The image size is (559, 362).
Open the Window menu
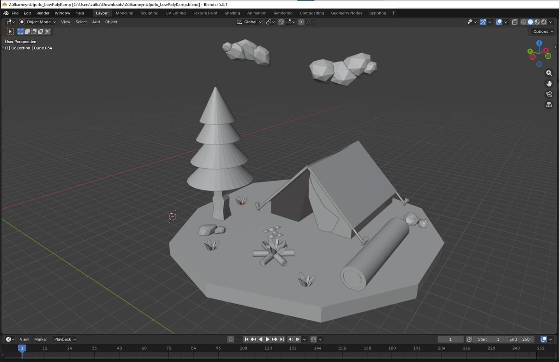62,13
